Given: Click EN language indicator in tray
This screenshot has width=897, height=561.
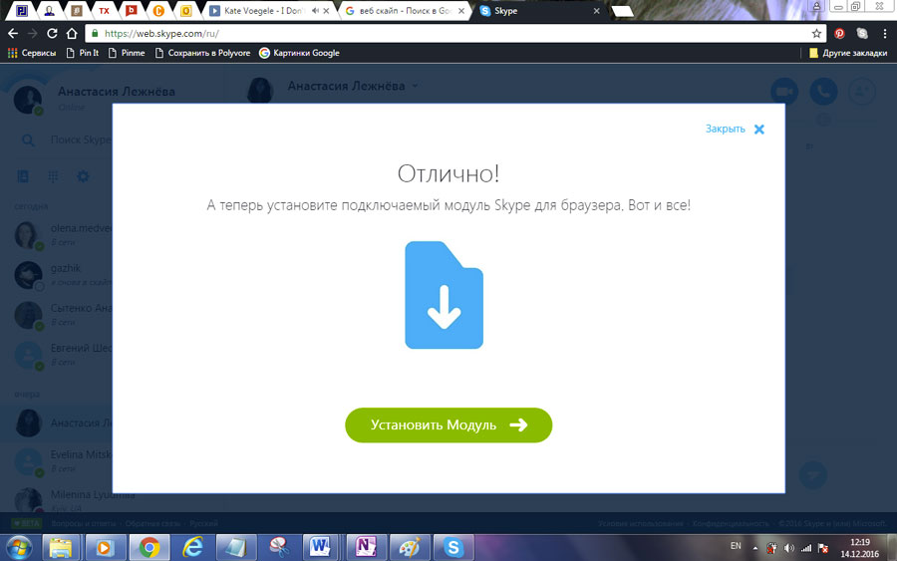Looking at the screenshot, I should [x=736, y=546].
